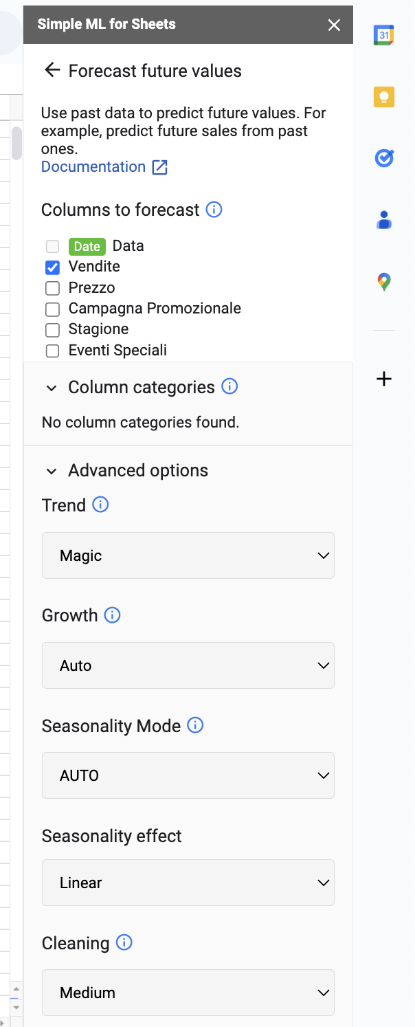
Task: Uncheck the Vendite column checkbox
Action: [52, 267]
